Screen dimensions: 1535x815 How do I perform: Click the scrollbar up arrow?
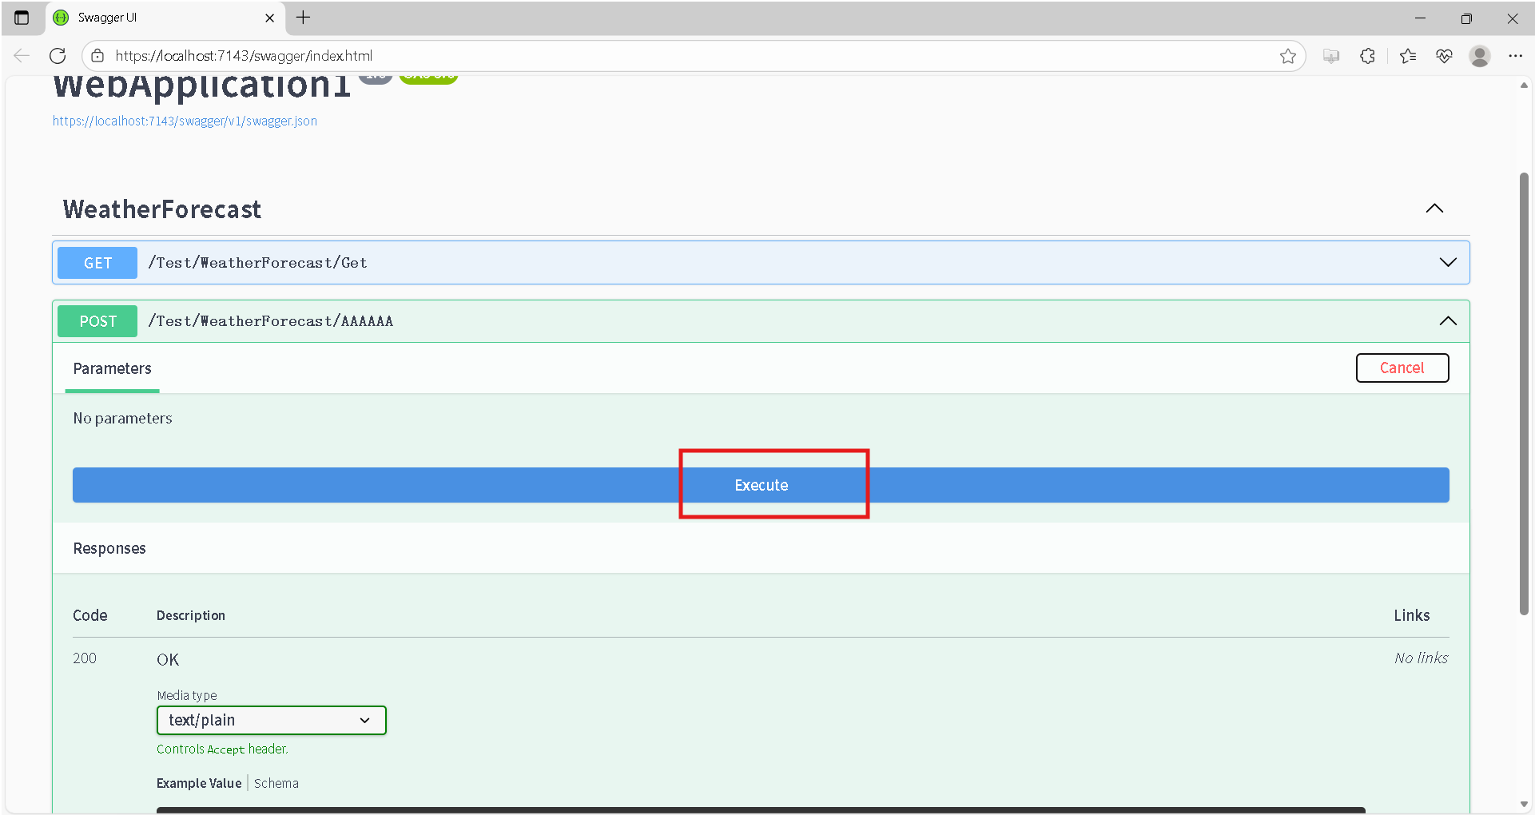click(x=1524, y=85)
